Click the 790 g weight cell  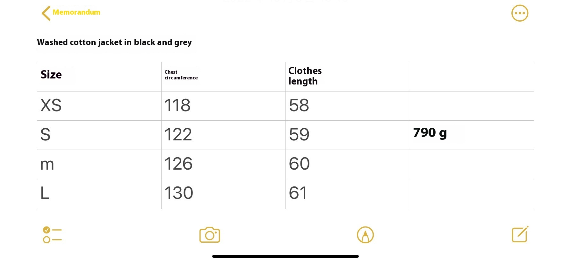(x=472, y=135)
